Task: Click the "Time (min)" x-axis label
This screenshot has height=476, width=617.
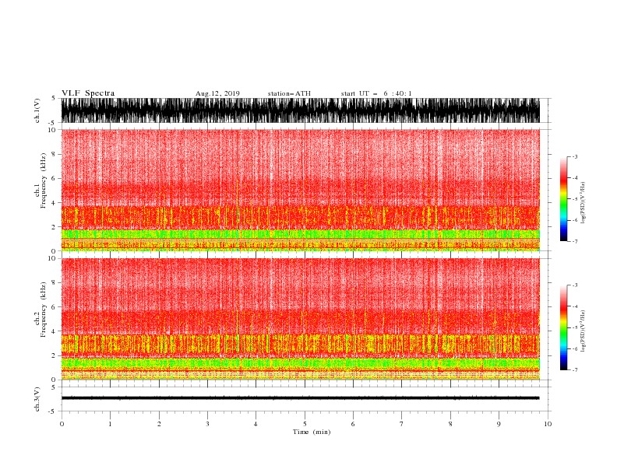Action: click(312, 432)
